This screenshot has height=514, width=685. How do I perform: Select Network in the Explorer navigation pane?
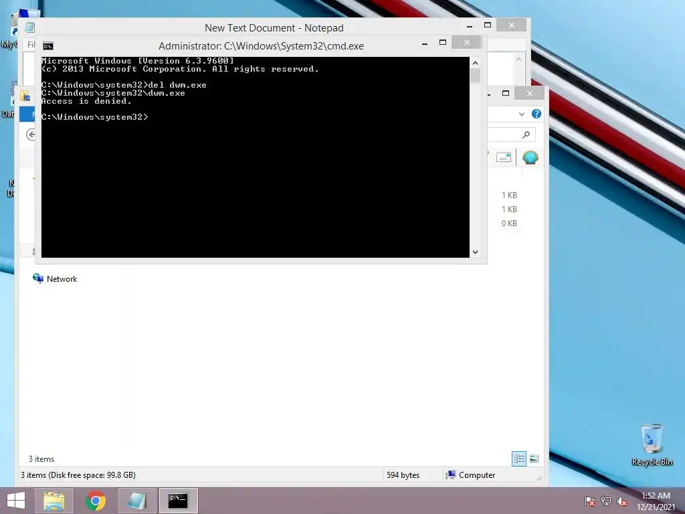[x=55, y=279]
